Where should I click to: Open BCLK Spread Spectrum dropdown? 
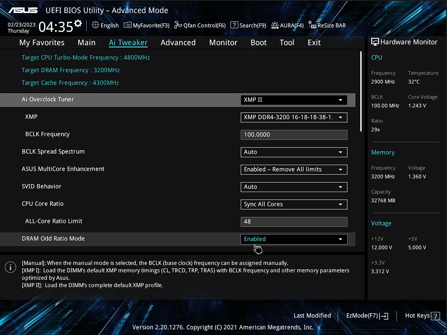pos(294,152)
